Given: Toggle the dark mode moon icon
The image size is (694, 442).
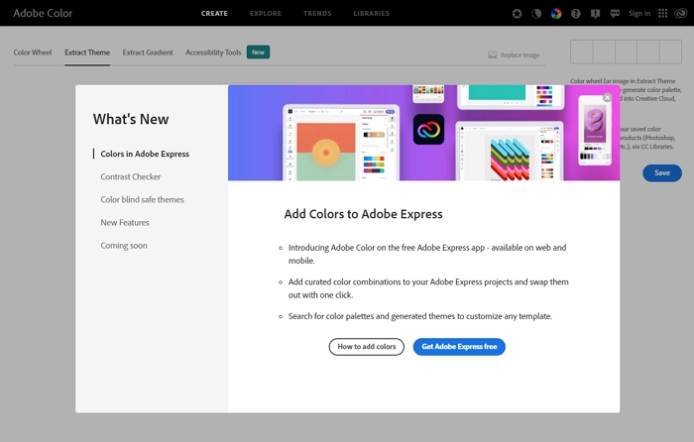Looking at the screenshot, I should (x=536, y=14).
